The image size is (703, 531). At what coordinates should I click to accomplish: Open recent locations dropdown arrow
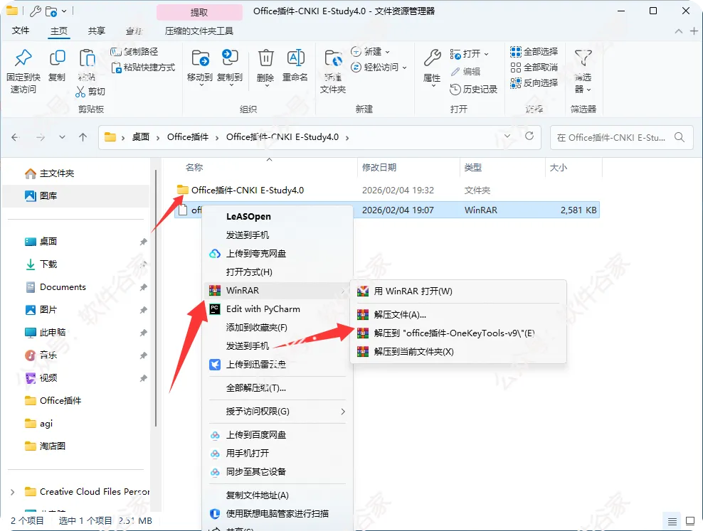coord(62,137)
